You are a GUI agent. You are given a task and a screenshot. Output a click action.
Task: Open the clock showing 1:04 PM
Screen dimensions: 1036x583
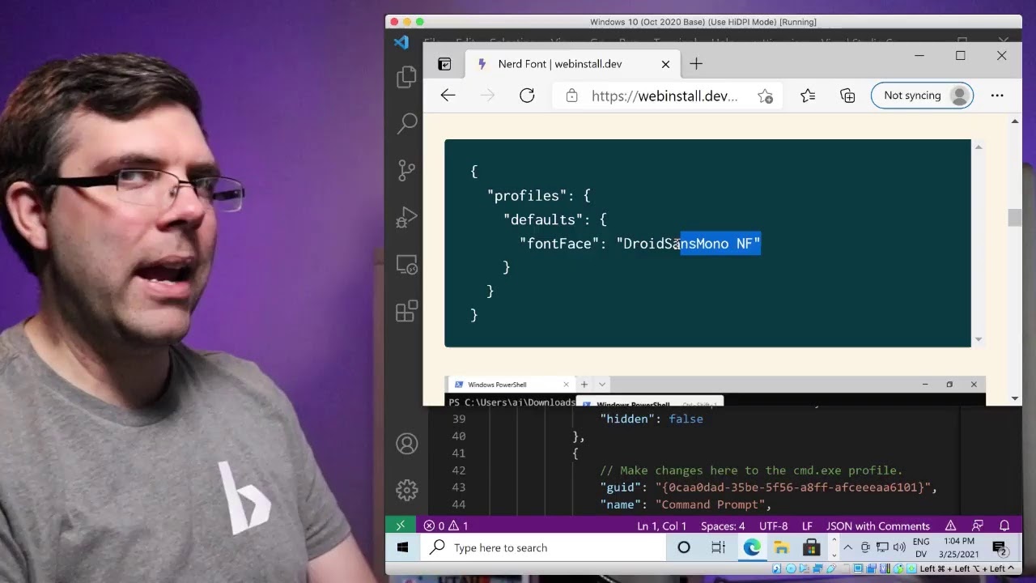click(x=961, y=547)
